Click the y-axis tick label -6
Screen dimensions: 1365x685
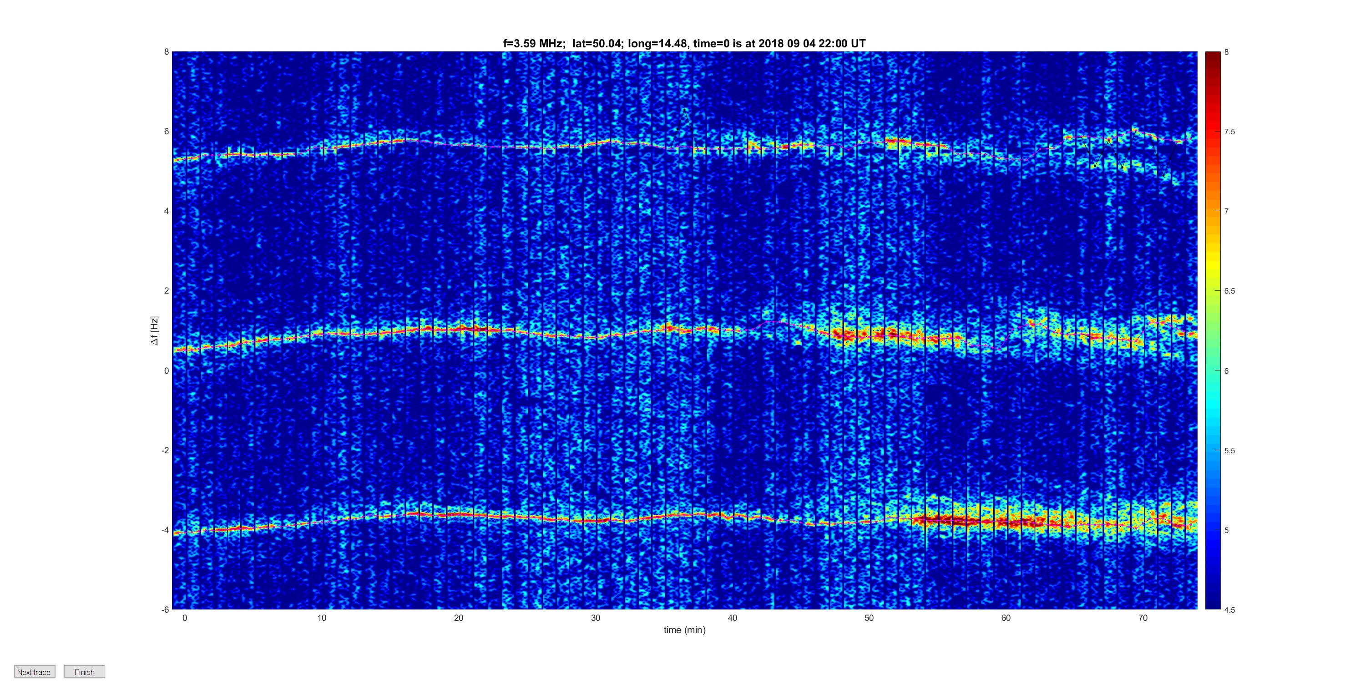(x=165, y=610)
